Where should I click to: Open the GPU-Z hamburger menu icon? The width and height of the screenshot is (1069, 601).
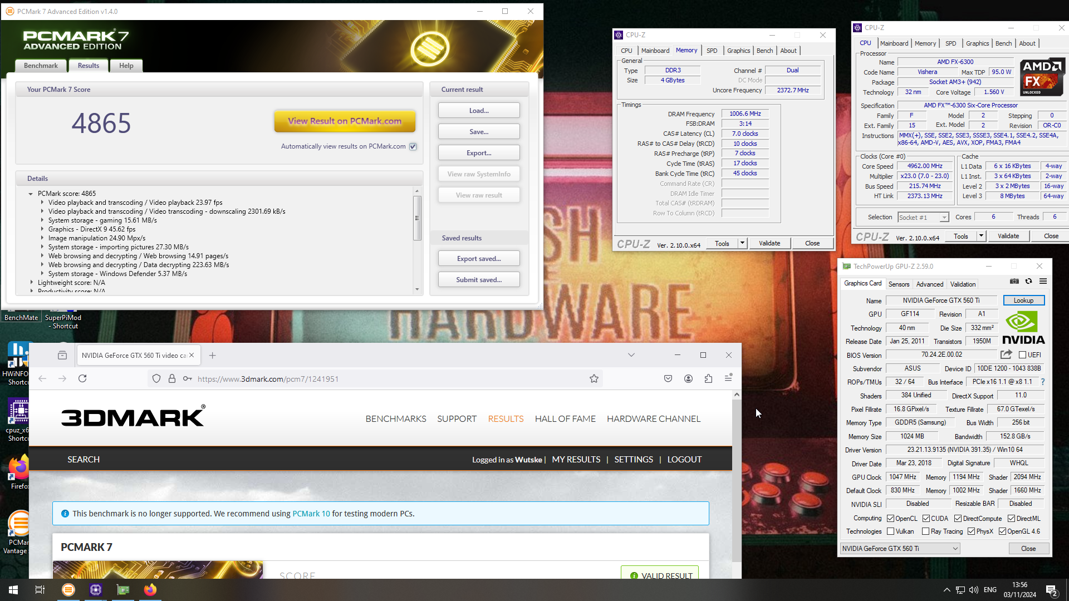1043,281
